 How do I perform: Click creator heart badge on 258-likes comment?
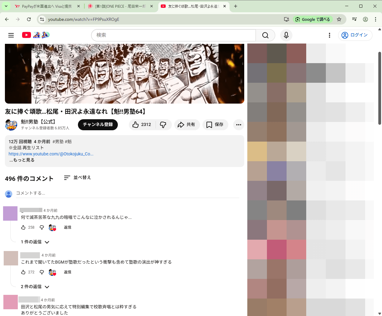52,228
